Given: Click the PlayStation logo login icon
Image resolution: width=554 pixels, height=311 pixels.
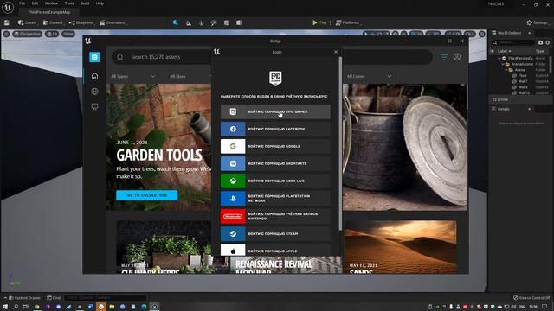Looking at the screenshot, I should 233,199.
